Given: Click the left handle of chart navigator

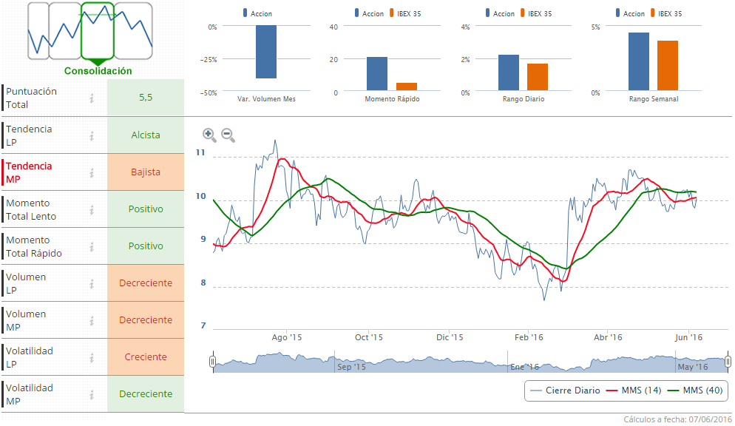Looking at the screenshot, I should (x=212, y=362).
